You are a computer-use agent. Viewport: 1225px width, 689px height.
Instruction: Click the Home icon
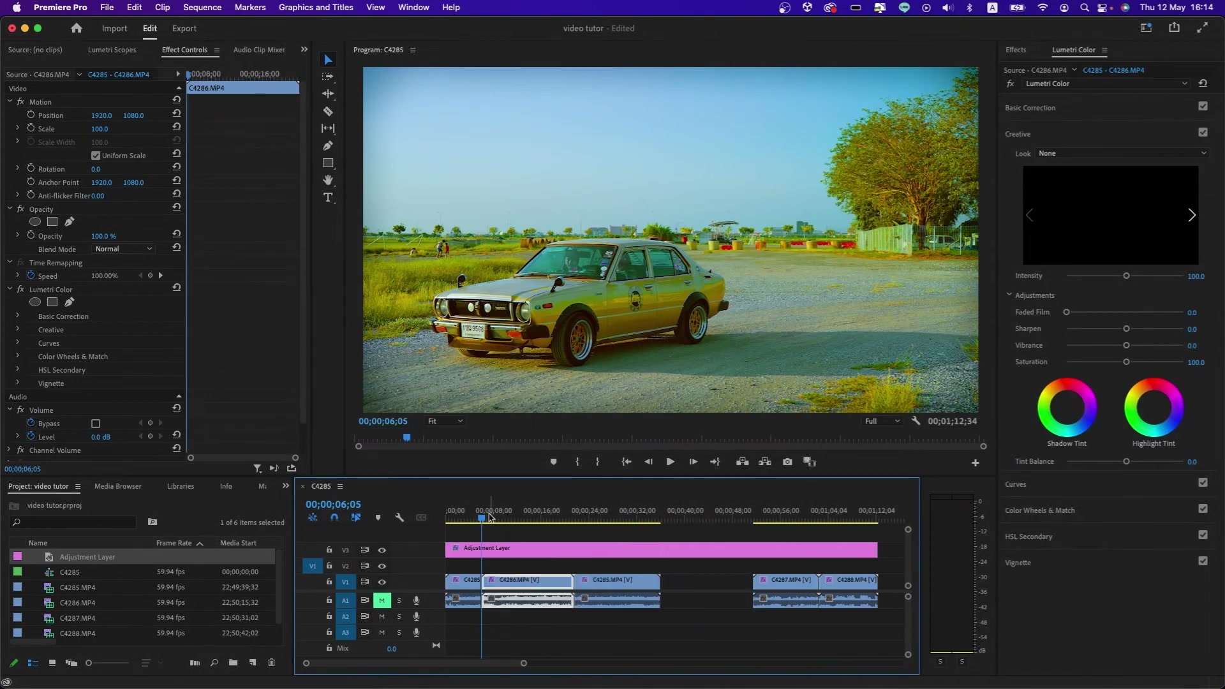point(77,28)
